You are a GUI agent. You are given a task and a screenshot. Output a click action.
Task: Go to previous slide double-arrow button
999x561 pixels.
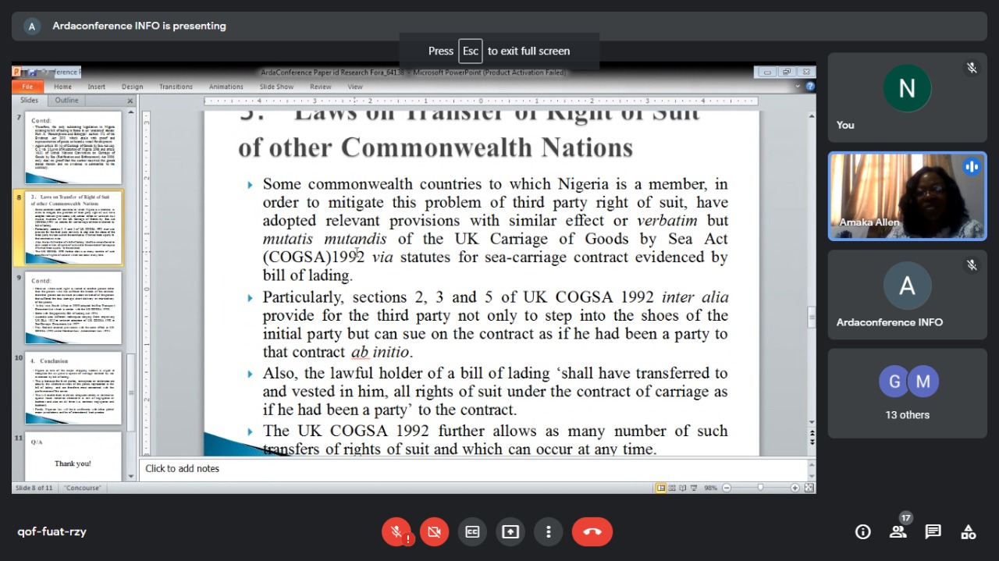click(x=812, y=432)
